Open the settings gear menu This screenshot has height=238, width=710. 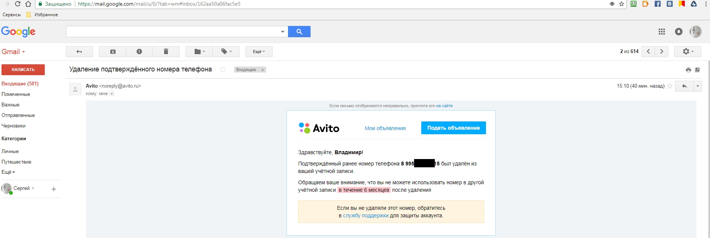click(x=687, y=52)
